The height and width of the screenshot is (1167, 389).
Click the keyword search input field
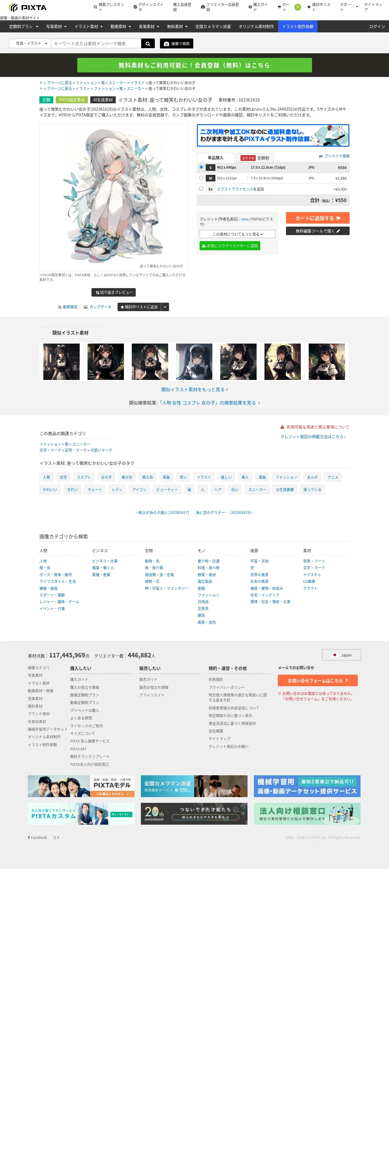[x=96, y=44]
